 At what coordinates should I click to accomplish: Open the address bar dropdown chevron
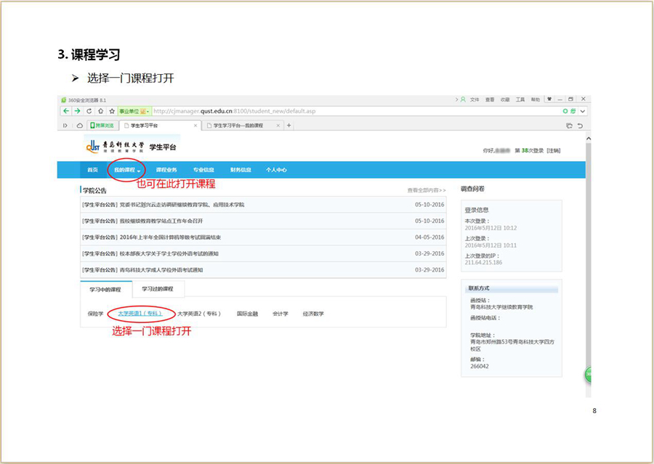583,111
